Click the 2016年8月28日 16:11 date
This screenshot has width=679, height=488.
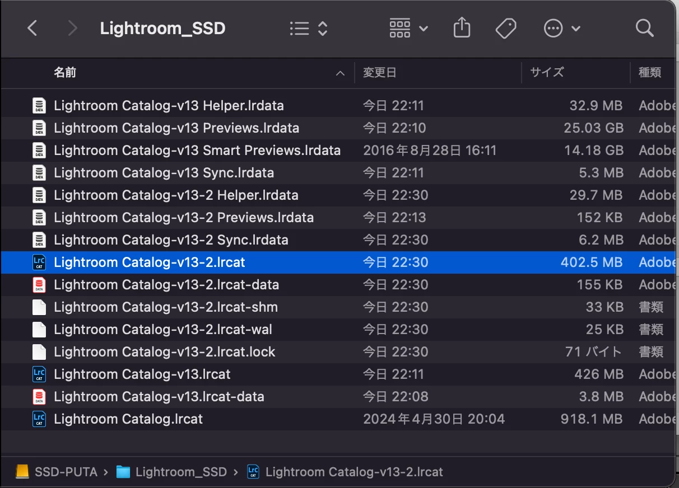click(430, 151)
